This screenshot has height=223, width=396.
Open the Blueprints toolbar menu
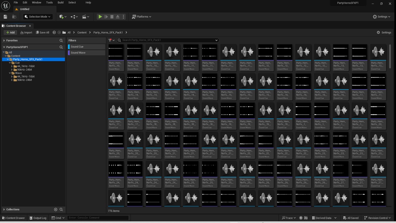coord(74,17)
